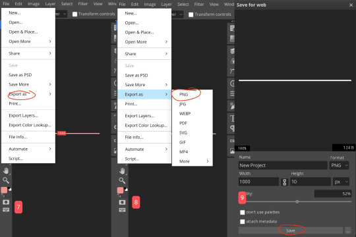Select the Zoom tool in the left screenshot
The width and height of the screenshot is (356, 237).
pyautogui.click(x=6, y=180)
